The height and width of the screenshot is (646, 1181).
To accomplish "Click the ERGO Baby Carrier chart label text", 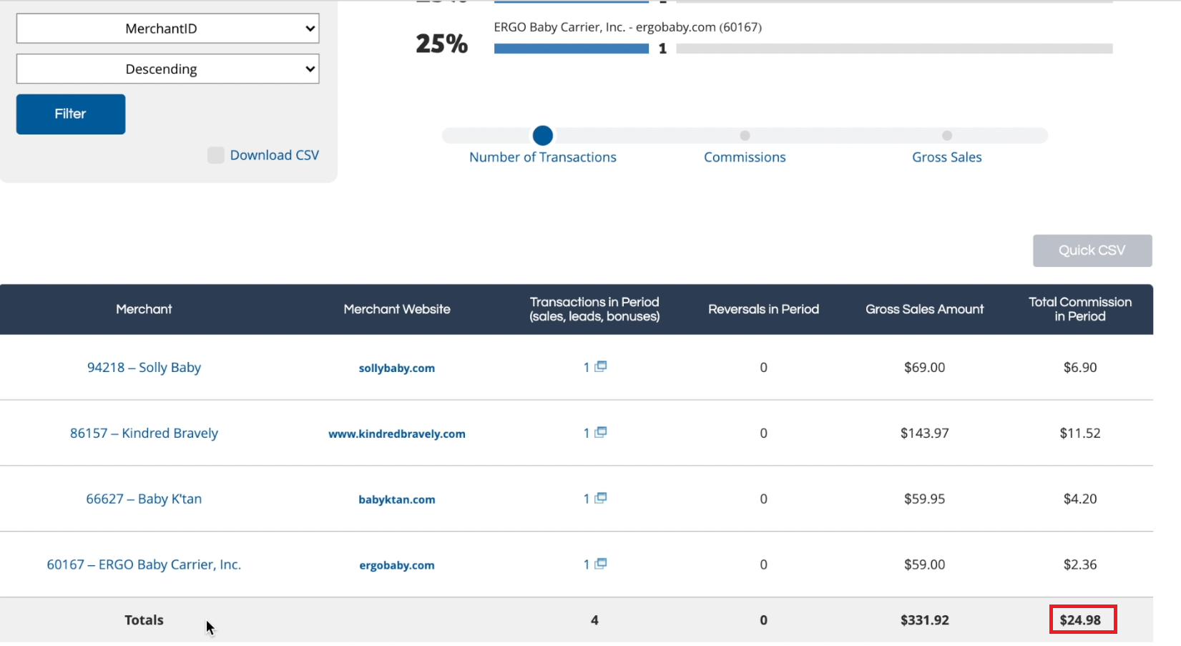I will [627, 27].
